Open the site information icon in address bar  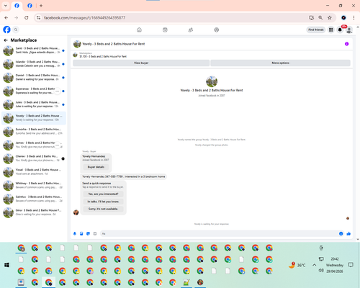coord(38,18)
